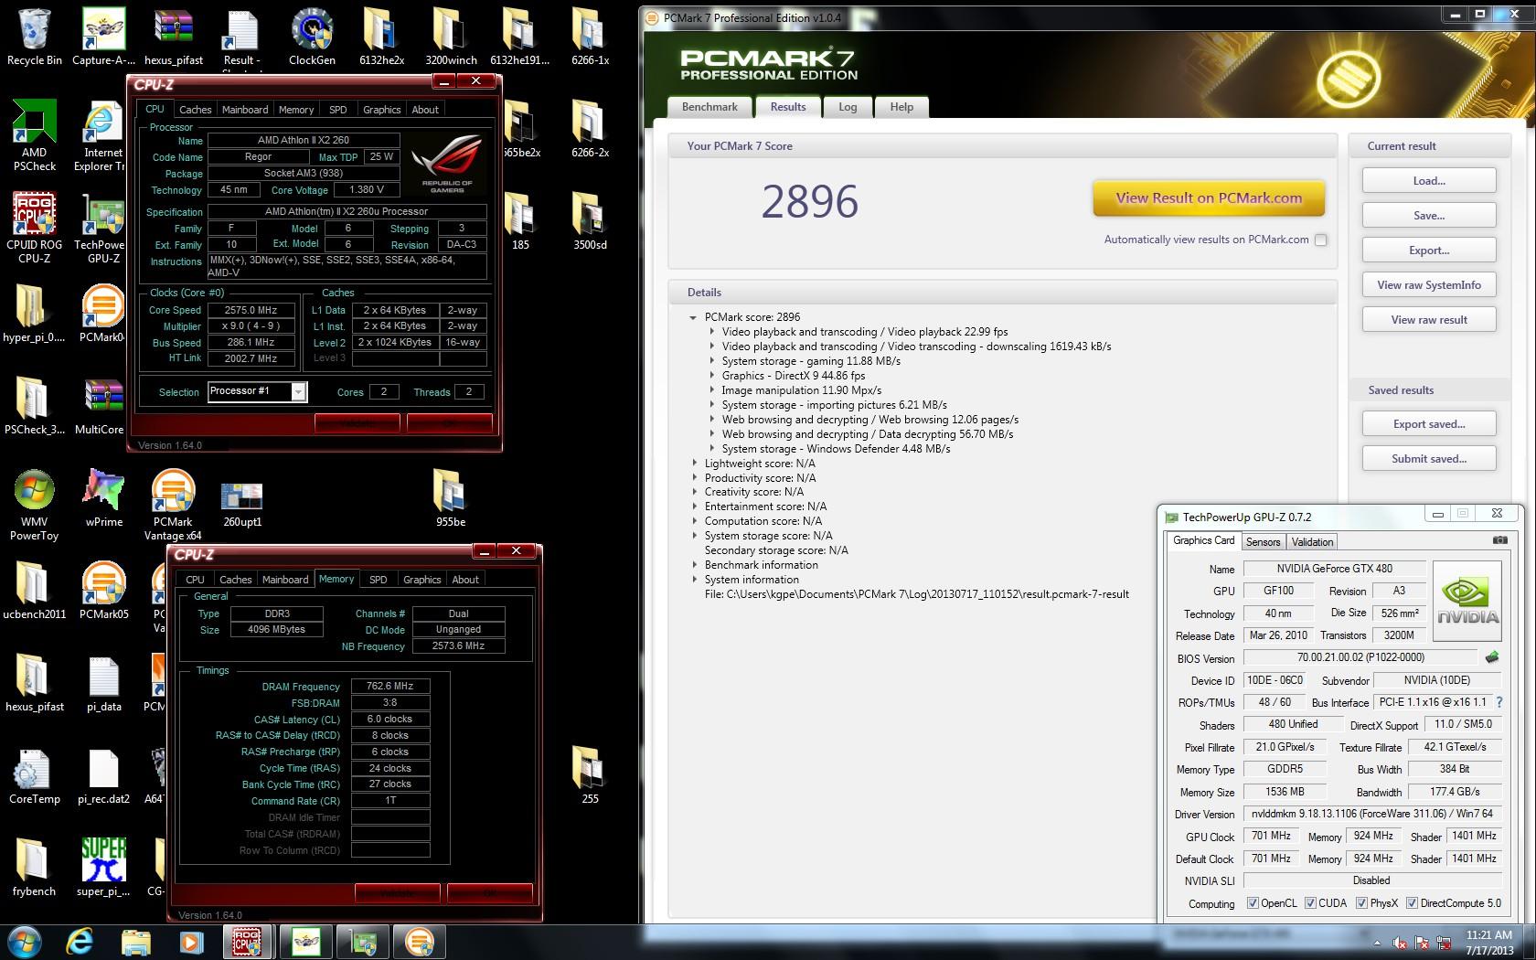The image size is (1536, 960).
Task: Click the GPU-Z Name field GeForce GTX 480
Action: (1335, 569)
